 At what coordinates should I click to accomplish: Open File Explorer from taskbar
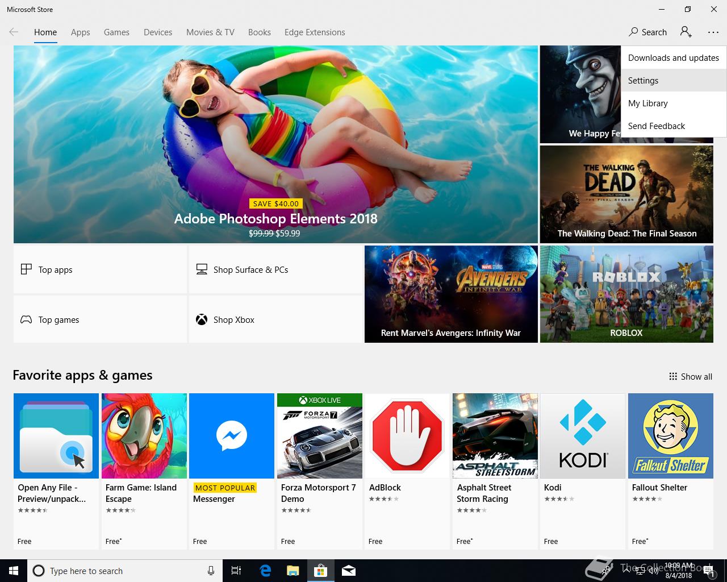[293, 571]
